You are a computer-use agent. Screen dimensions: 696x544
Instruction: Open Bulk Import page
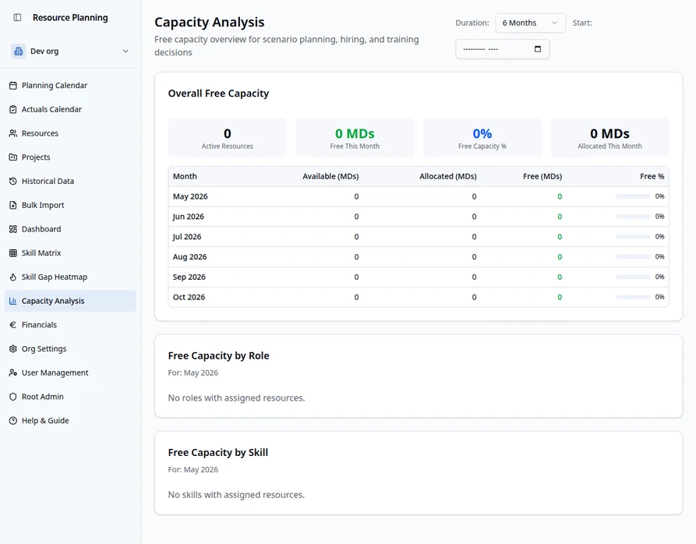coord(71,205)
